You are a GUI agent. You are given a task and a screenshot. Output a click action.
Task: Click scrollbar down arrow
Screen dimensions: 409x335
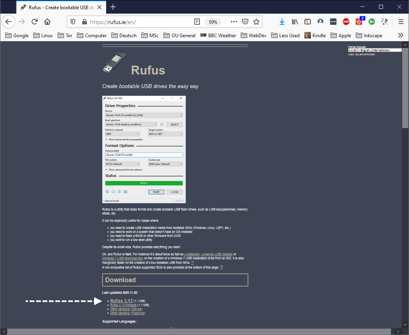click(405, 325)
